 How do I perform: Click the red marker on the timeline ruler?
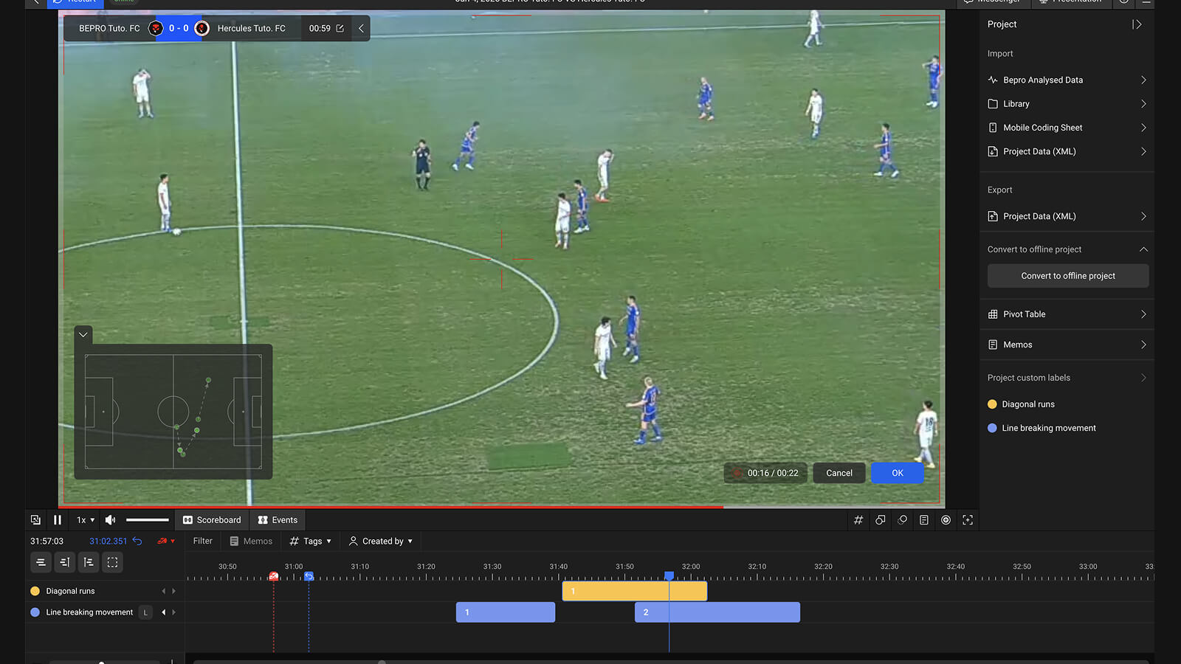pos(274,576)
